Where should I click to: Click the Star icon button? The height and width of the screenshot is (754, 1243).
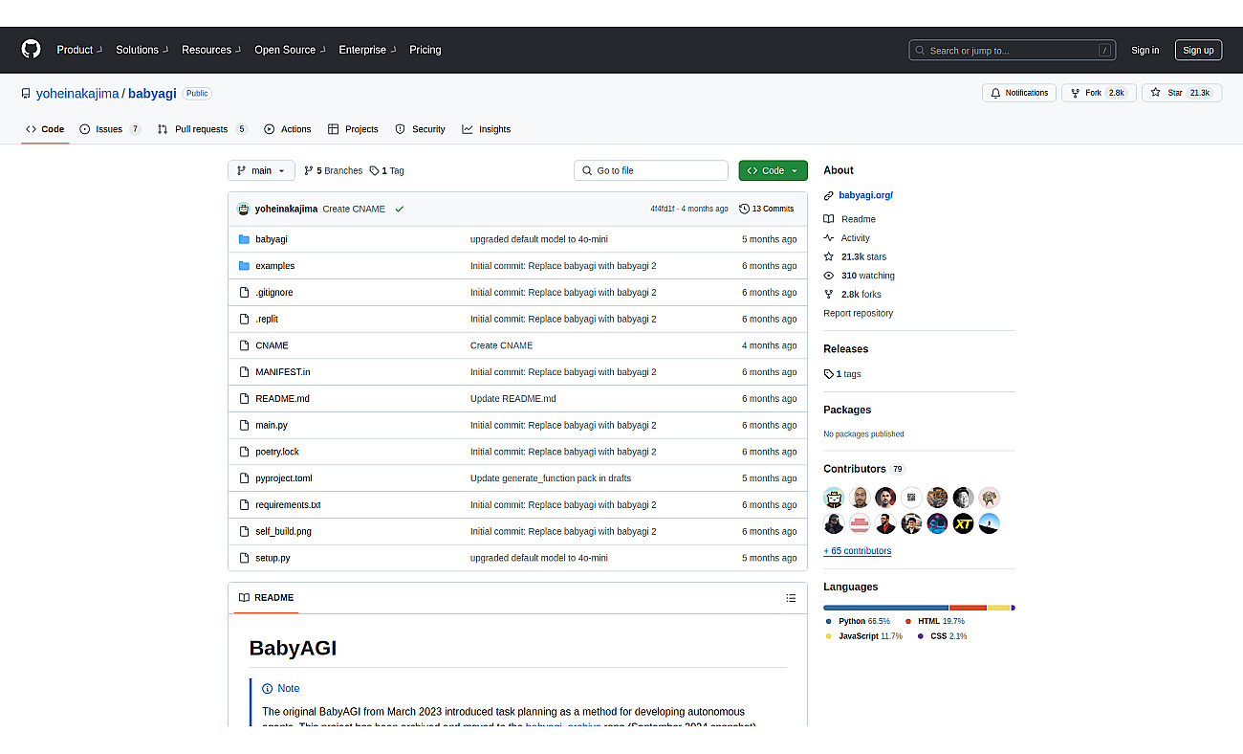tap(1155, 93)
